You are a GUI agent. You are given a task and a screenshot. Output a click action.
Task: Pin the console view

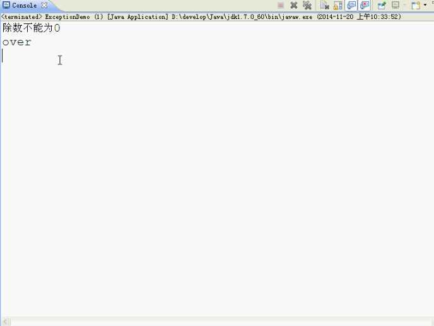(382, 5)
